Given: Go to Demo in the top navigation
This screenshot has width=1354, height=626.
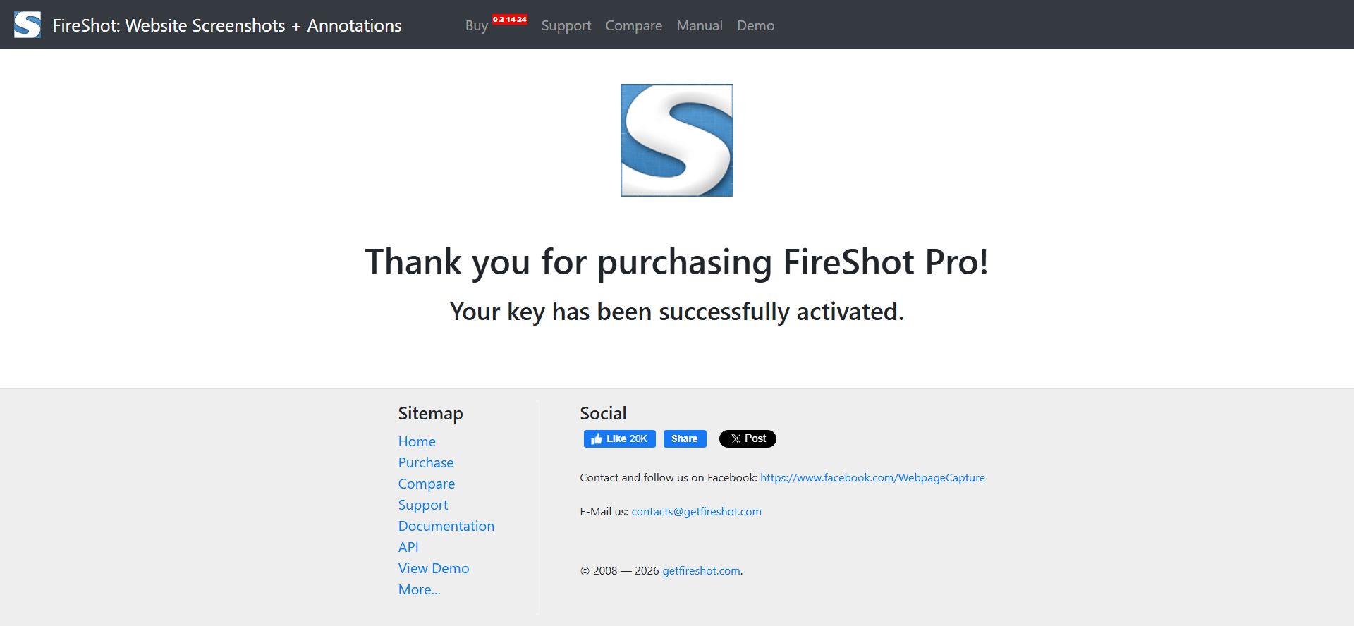Looking at the screenshot, I should coord(755,26).
